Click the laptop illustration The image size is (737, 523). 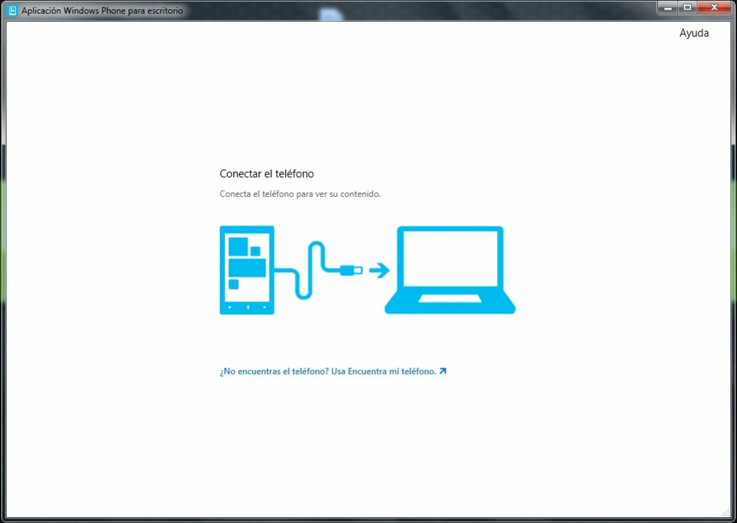click(x=451, y=270)
